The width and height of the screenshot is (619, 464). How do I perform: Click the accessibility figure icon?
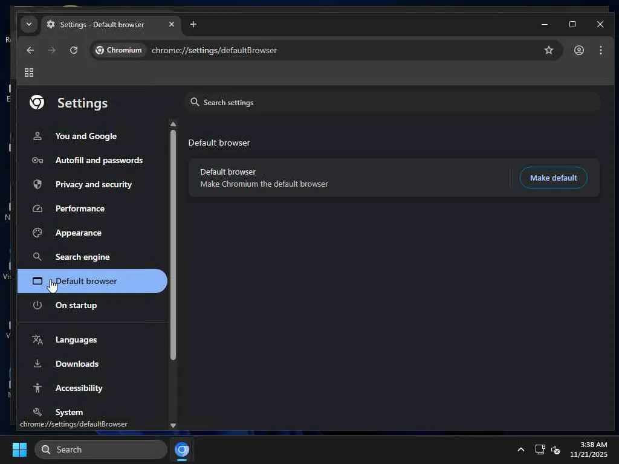pos(37,388)
